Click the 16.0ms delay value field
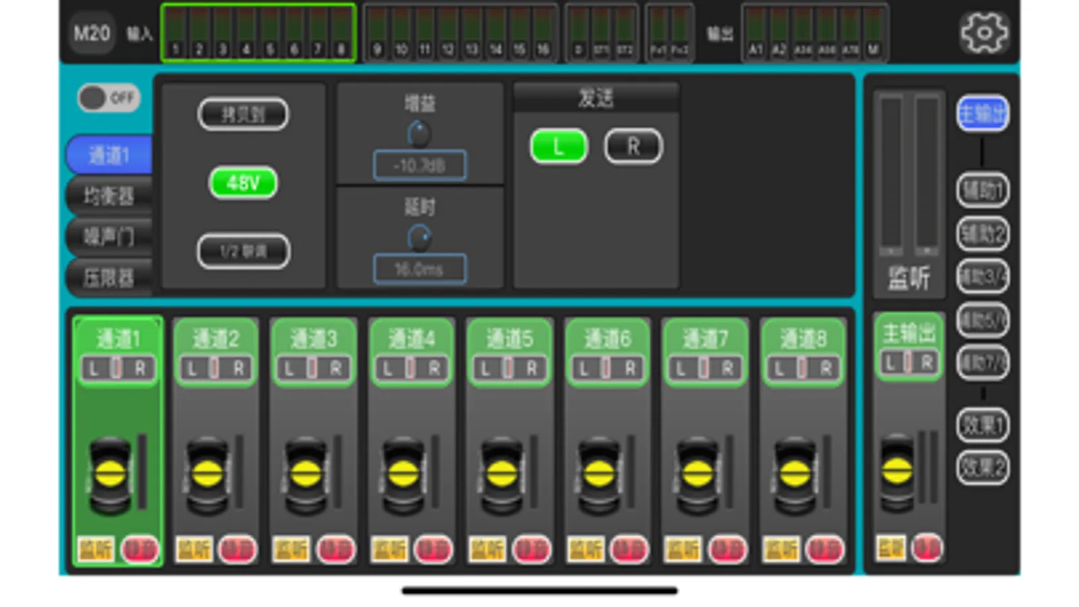 [x=419, y=269]
